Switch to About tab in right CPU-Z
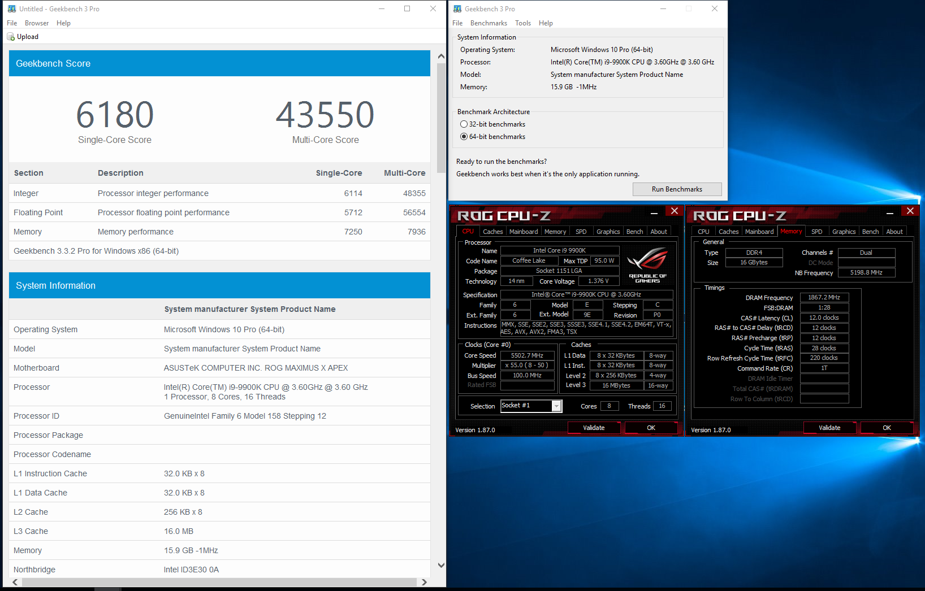 pyautogui.click(x=894, y=232)
